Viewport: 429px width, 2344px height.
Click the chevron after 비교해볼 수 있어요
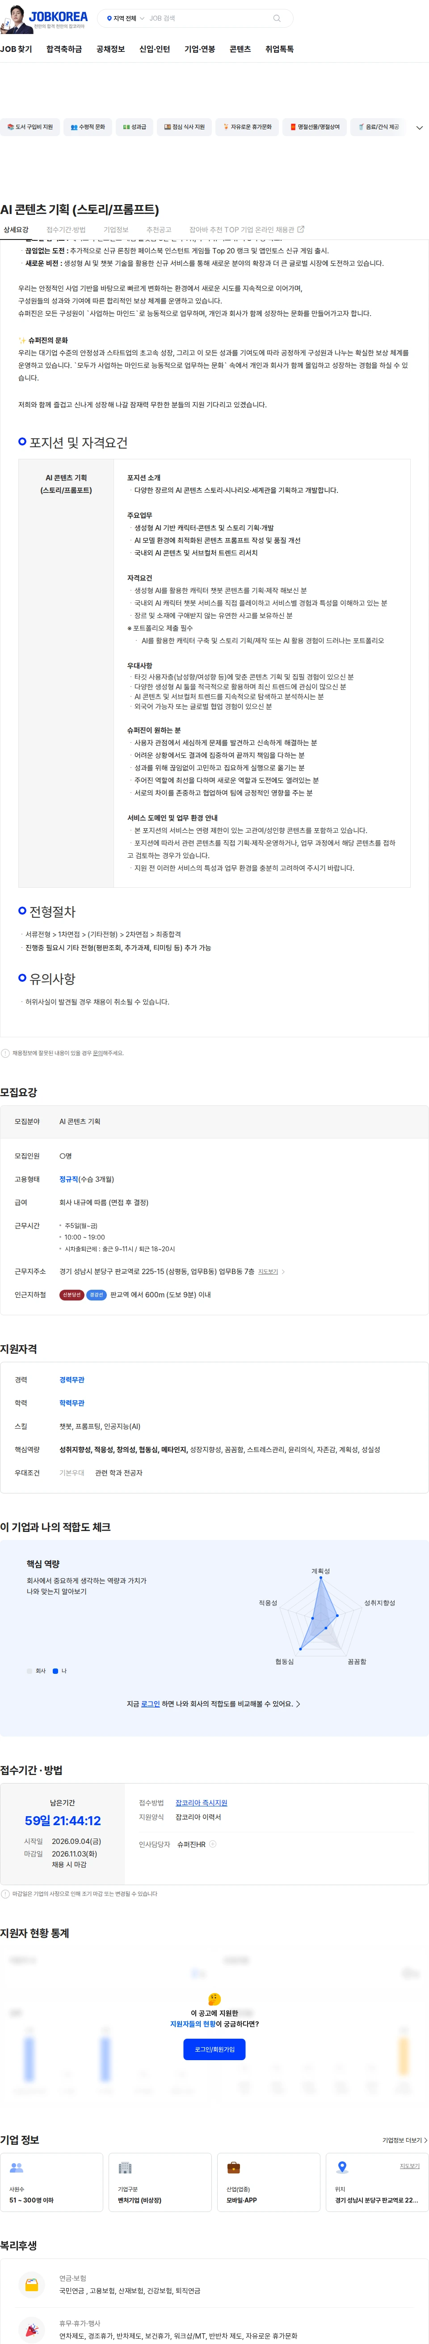tap(298, 1703)
